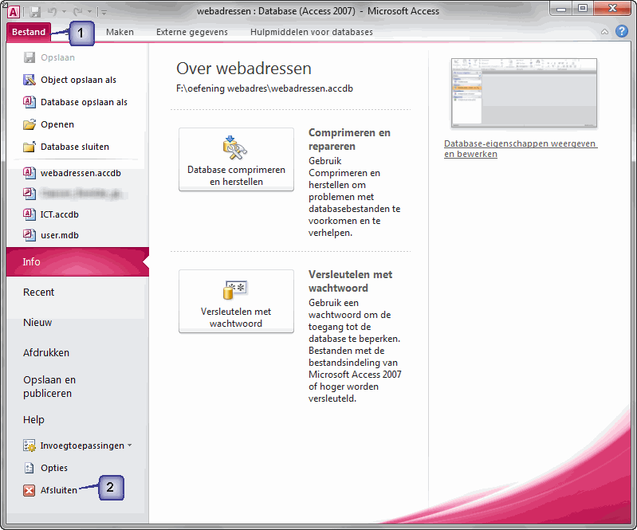Close the Microsoft Access window
This screenshot has width=637, height=530.
612,9
